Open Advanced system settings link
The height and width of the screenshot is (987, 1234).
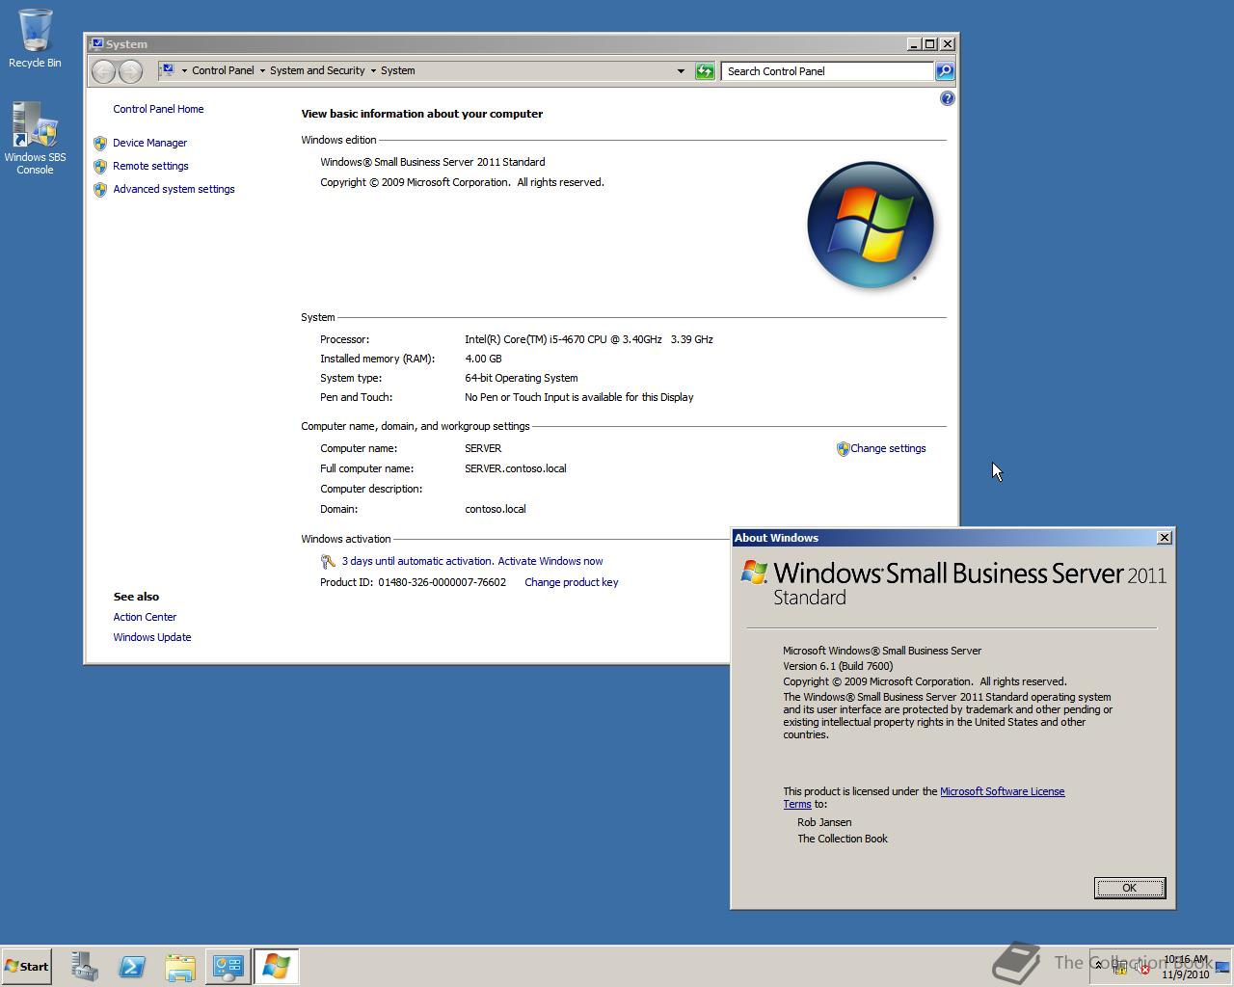(x=174, y=189)
